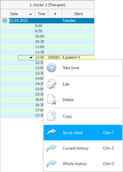
Task: Click the Whole history arrow icon
Action: tap(51, 163)
